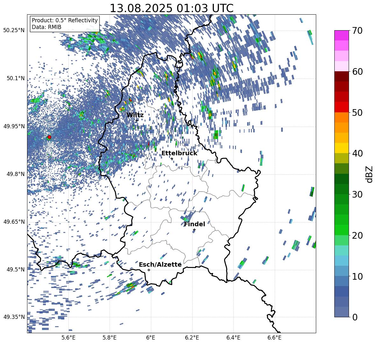Click the red radar site marker
The image size is (377, 344).
coord(49,137)
